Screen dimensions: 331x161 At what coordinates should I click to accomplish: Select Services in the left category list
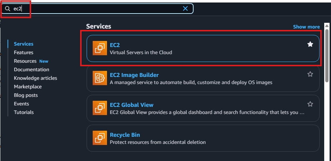[23, 44]
